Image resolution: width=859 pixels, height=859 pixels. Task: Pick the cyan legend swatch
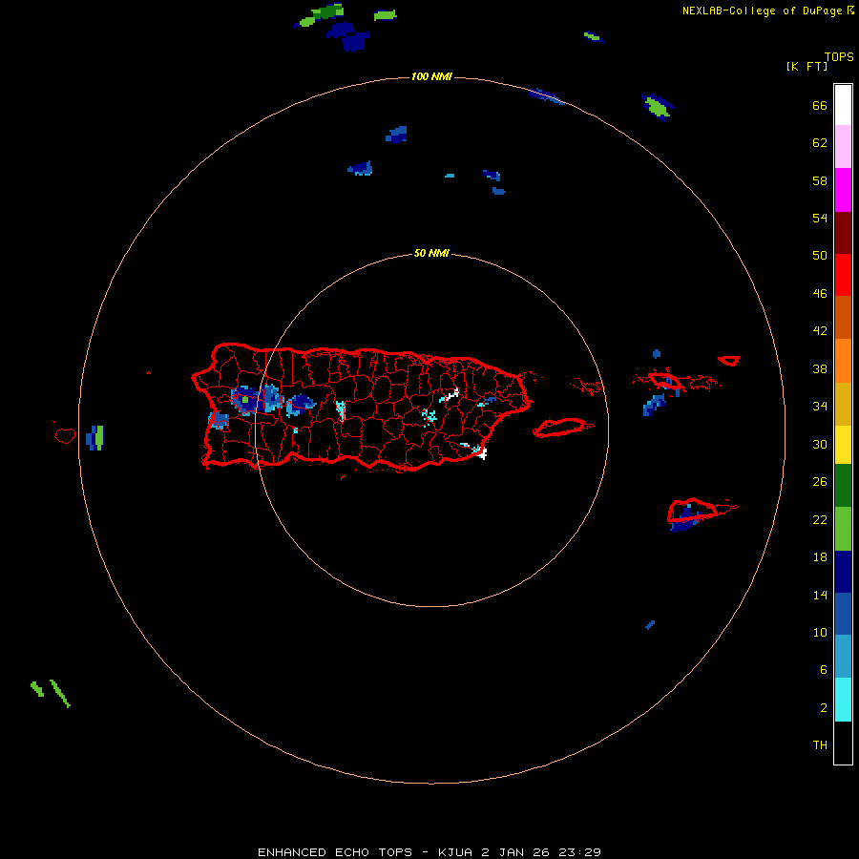843,700
